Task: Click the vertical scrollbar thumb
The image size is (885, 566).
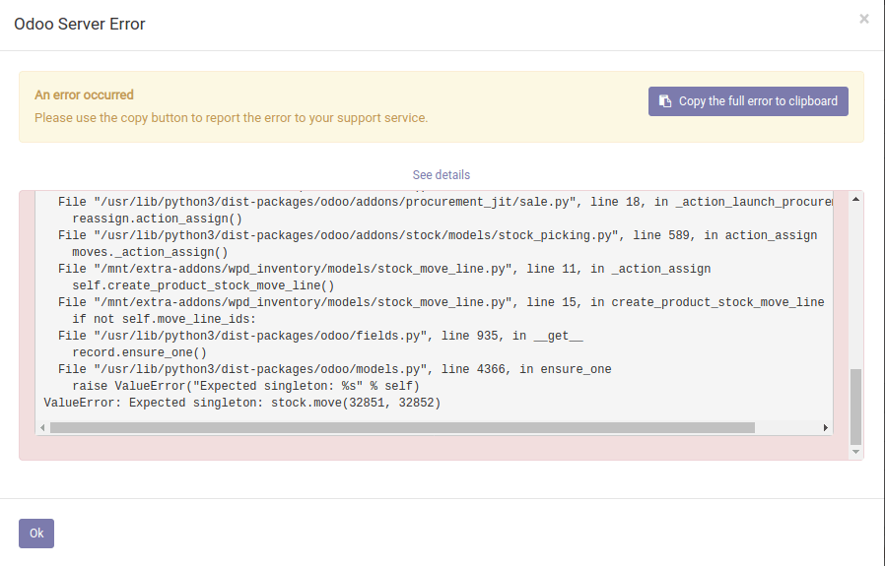Action: click(855, 406)
